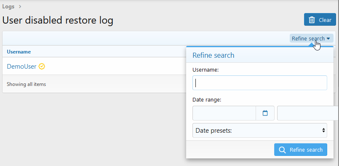Click the 'User disabled restore log' heading
Viewport: 339px width, 166px height.
coord(58,21)
